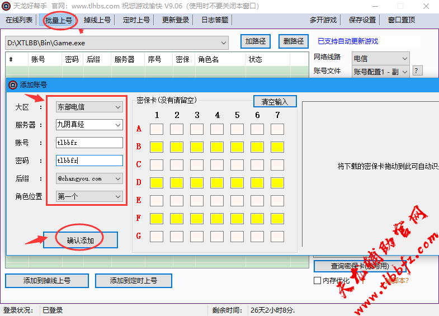439x316 pixels.
Task: Click yellow security card cell D2
Action: pyautogui.click(x=177, y=183)
